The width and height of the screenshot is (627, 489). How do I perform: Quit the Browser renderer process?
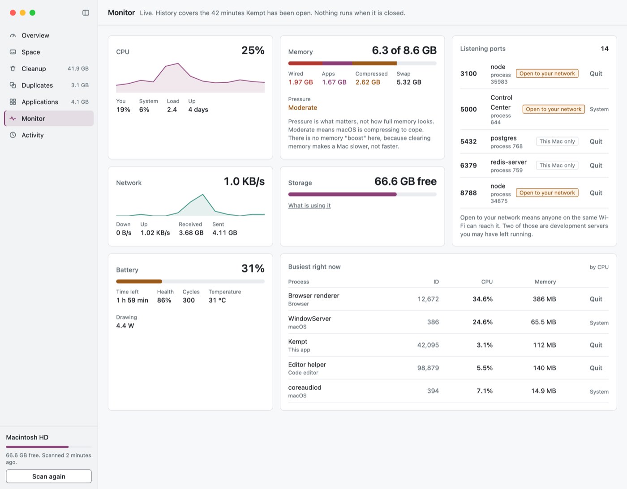click(x=596, y=299)
